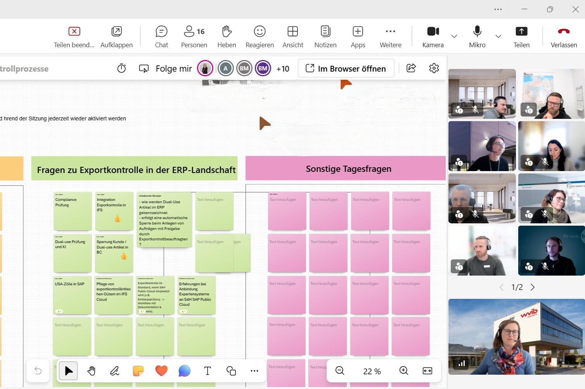Click the heart reaction tool
This screenshot has height=389, width=585.
coord(161,370)
